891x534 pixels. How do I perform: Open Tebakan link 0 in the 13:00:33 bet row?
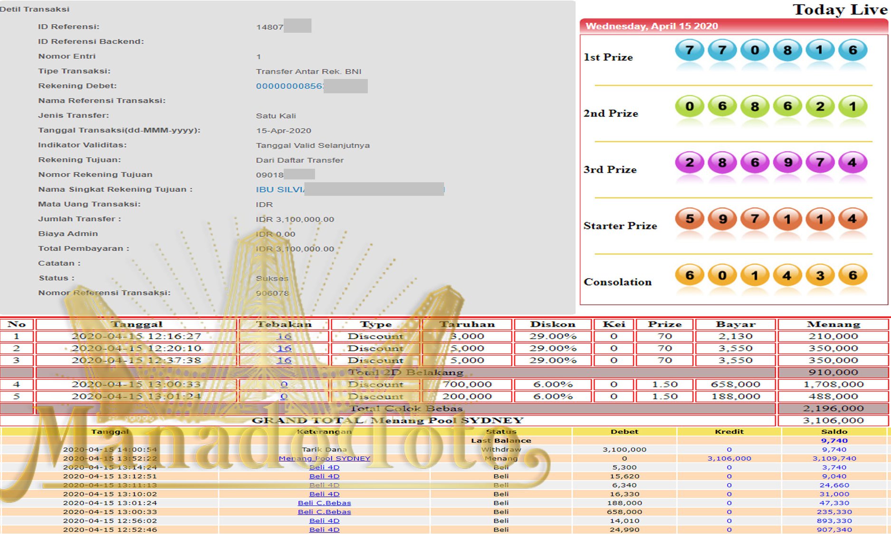[284, 384]
